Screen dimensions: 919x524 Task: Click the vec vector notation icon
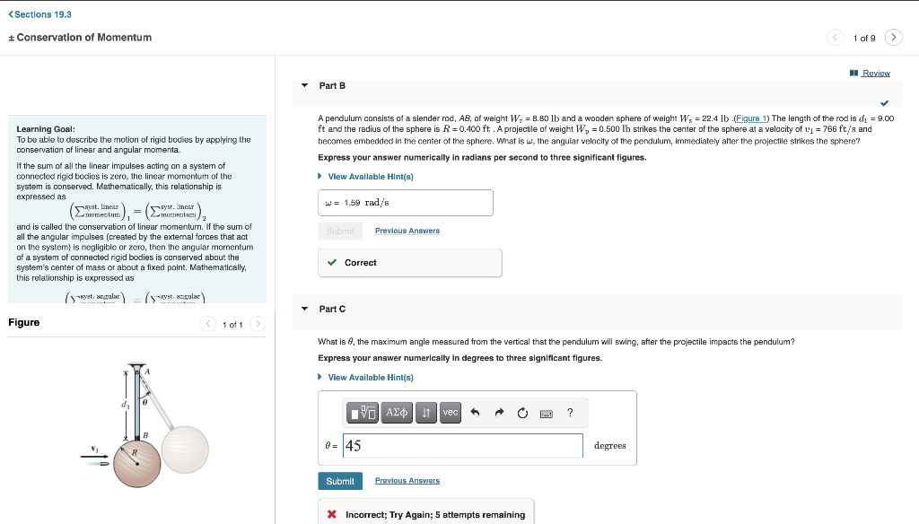tap(449, 413)
